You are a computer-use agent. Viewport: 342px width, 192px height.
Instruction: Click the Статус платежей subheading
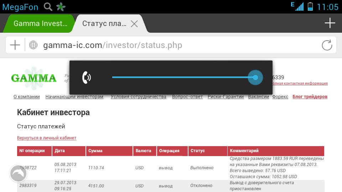click(x=41, y=127)
